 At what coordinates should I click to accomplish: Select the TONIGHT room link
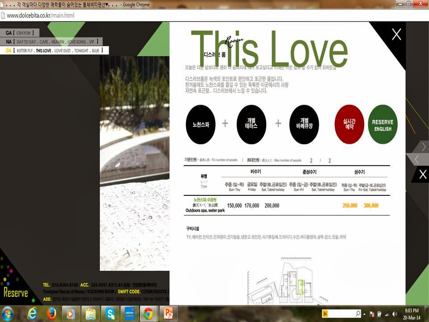click(x=81, y=51)
